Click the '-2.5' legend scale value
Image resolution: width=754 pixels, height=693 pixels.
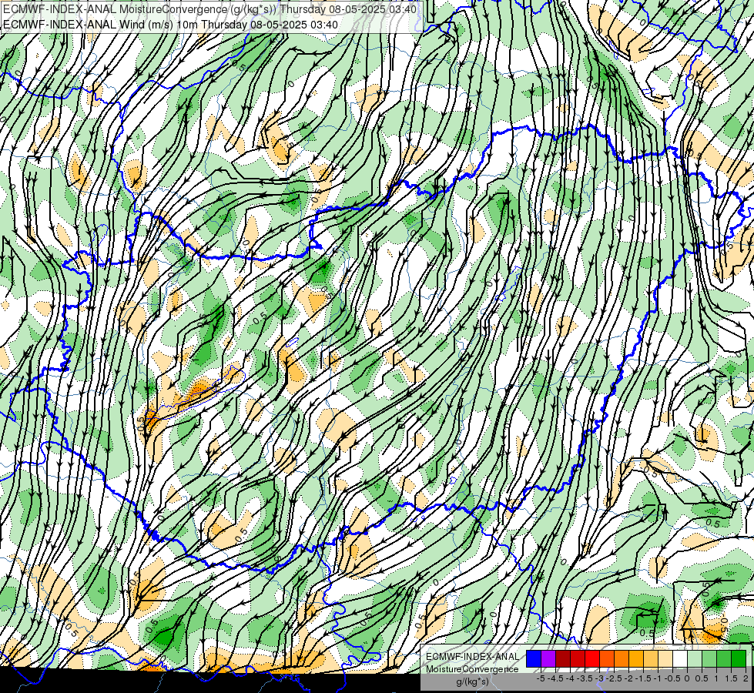click(x=615, y=678)
